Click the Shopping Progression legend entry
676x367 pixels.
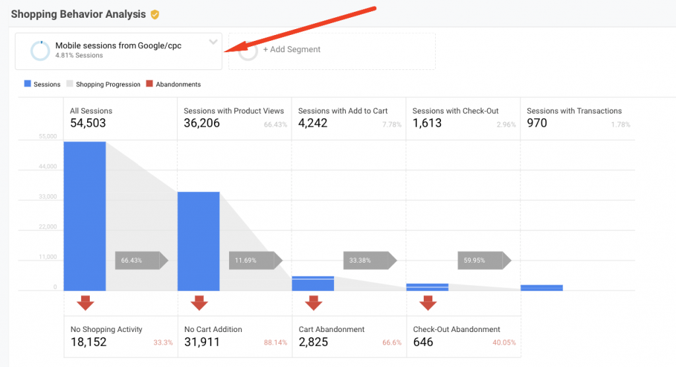pos(104,84)
